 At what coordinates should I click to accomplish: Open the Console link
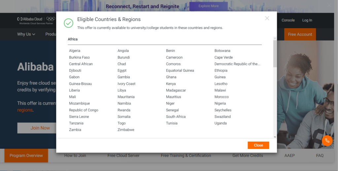coord(288,20)
